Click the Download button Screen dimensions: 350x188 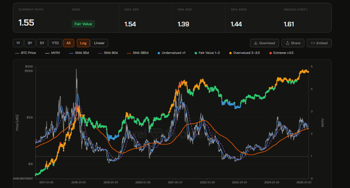[264, 43]
